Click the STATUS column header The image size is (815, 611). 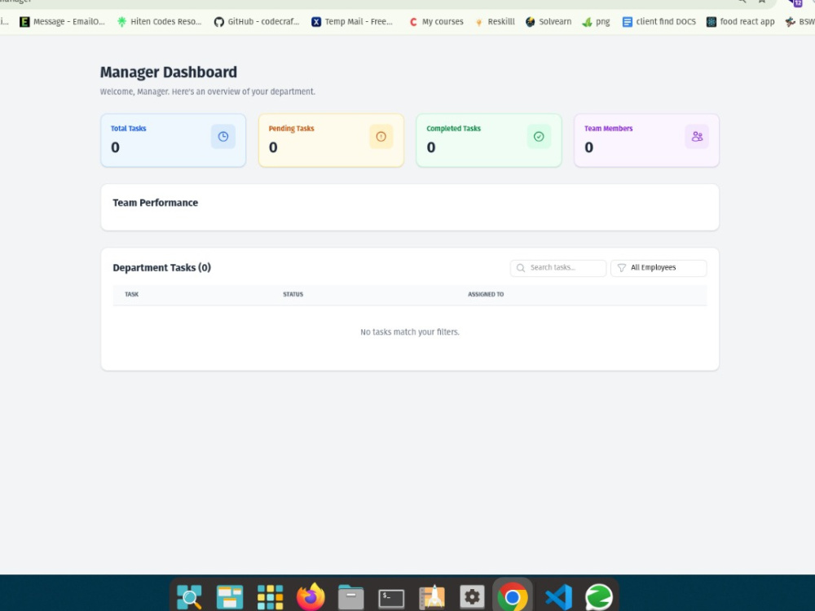click(x=293, y=295)
